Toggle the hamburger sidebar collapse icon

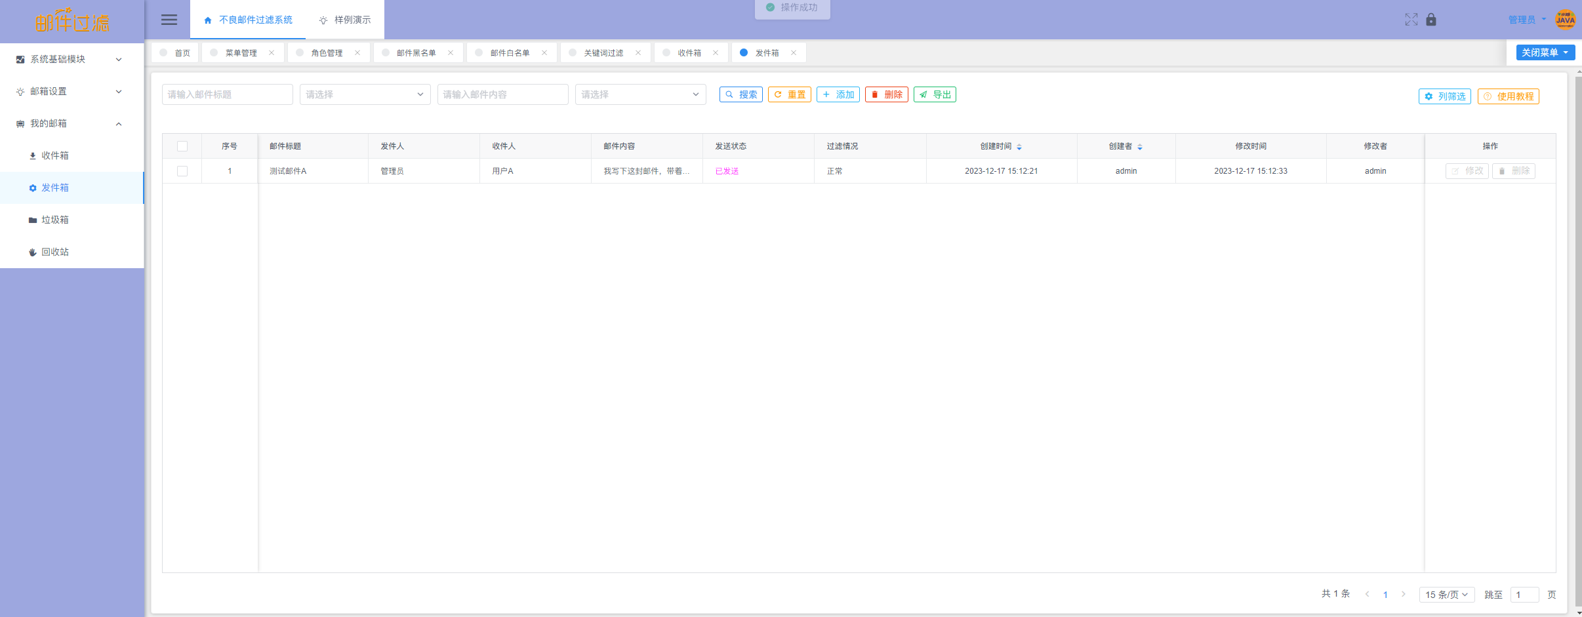click(x=169, y=20)
